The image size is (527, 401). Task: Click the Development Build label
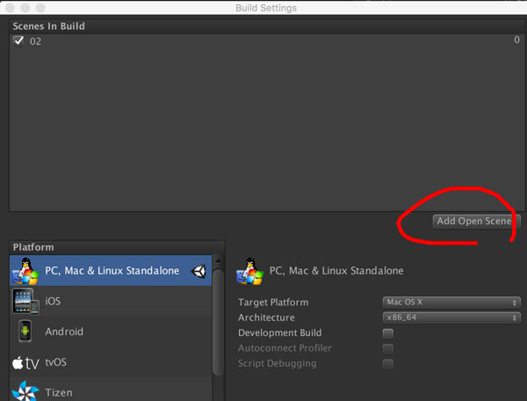[x=279, y=332]
